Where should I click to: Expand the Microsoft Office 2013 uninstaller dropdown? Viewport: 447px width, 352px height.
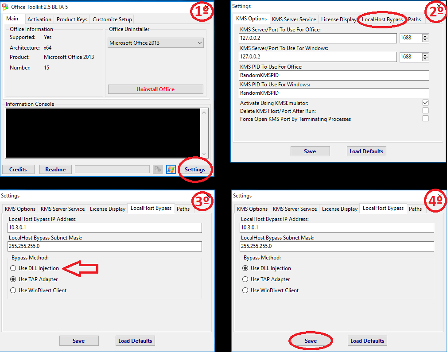coord(155,43)
